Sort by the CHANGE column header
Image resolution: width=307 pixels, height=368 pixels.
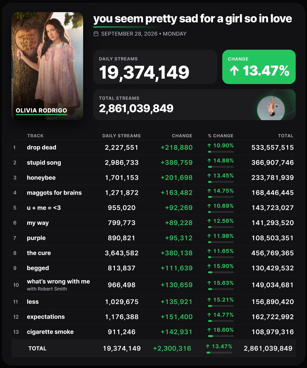182,136
